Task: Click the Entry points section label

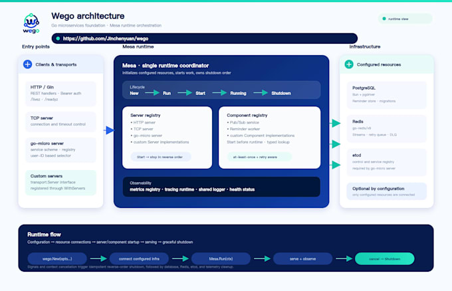Action: [36, 47]
